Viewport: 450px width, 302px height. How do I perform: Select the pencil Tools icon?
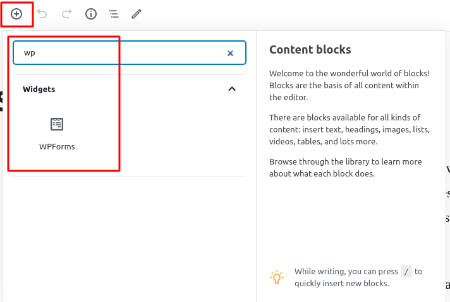137,14
